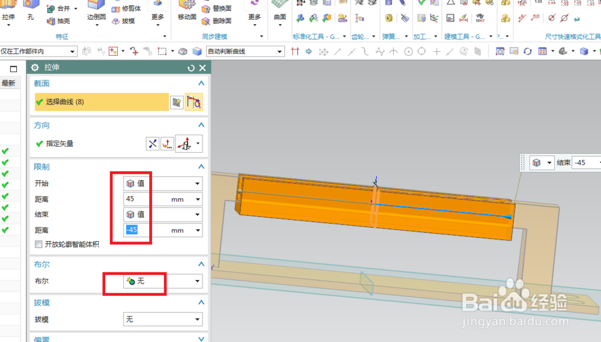The width and height of the screenshot is (601, 342).
Task: Click the 选择曲线 (8) selection row
Action: [102, 102]
